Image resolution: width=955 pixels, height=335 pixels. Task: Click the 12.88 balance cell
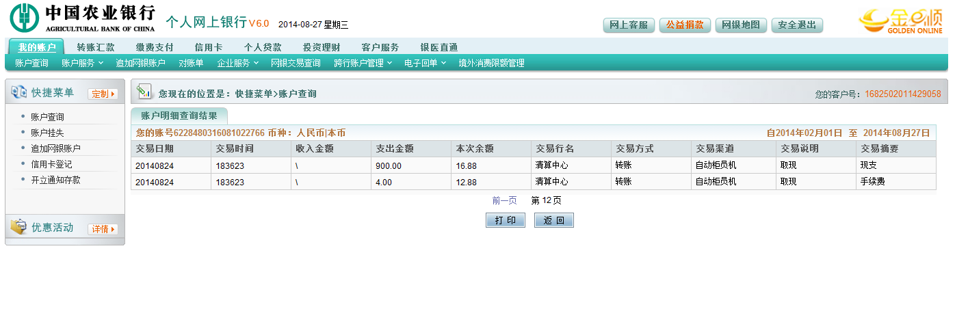click(492, 182)
